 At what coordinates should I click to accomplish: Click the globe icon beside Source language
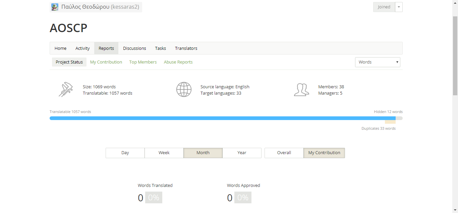pos(184,90)
